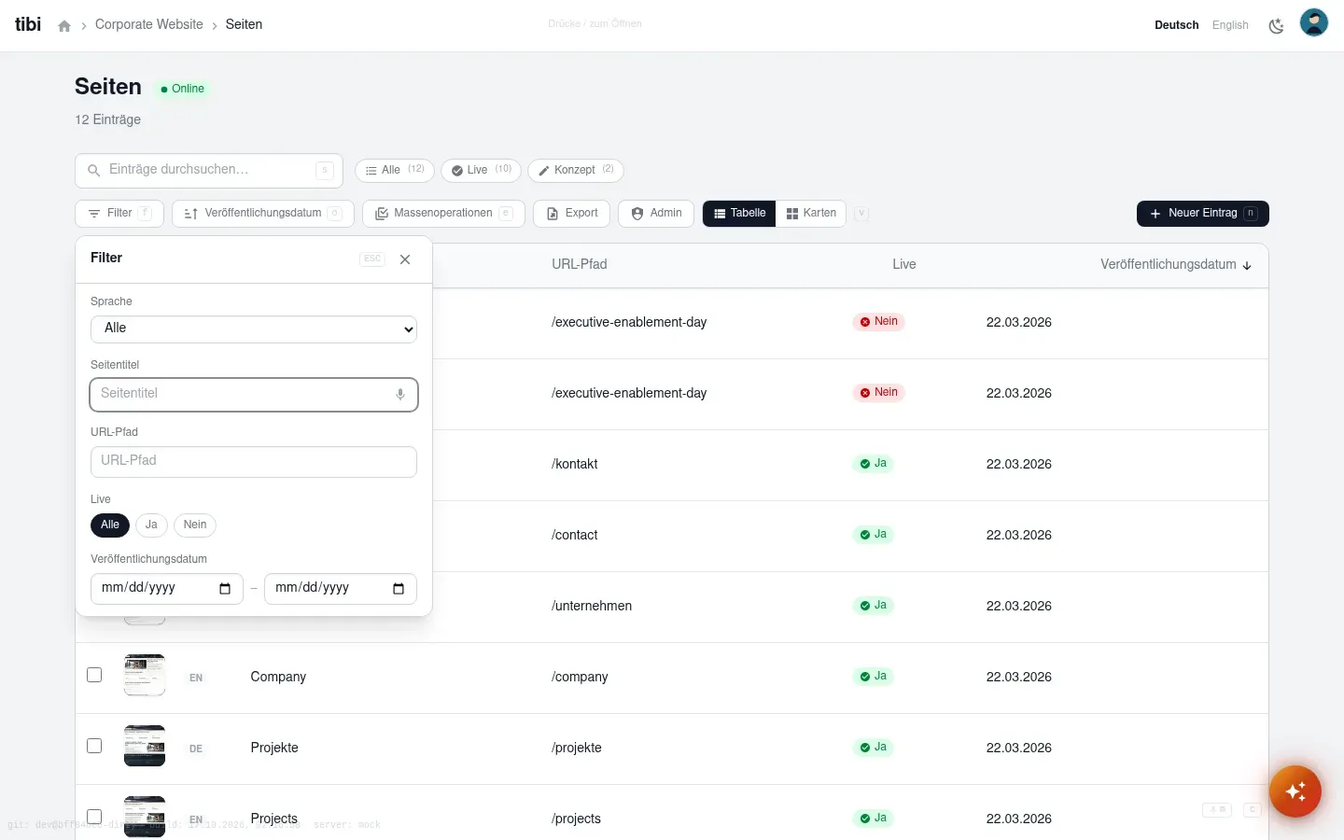Select the Company row checkbox
The height and width of the screenshot is (840, 1344).
click(94, 675)
